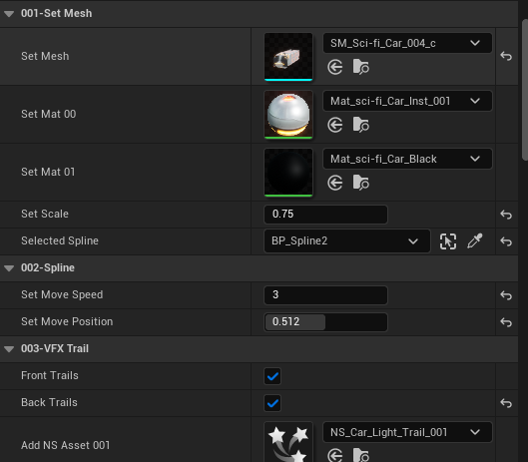Browse to Mat_sci-fi_Car_Black in Content Browser
The image size is (528, 462).
(x=361, y=183)
